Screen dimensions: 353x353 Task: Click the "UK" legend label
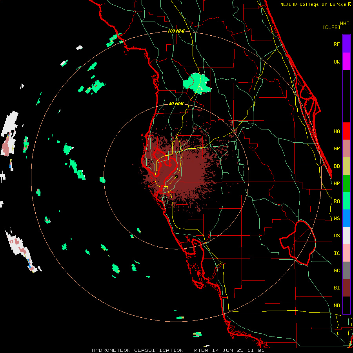click(337, 62)
